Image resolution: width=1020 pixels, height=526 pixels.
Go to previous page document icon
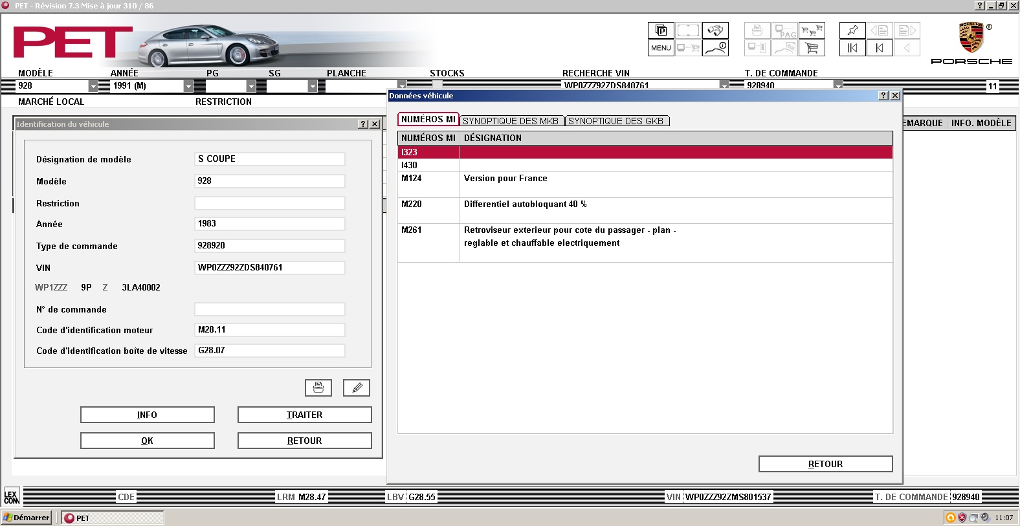point(880,30)
